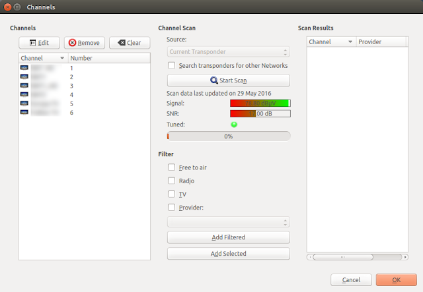Screen dimensions: 423x292
Task: Click the Edit list icon
Action: (x=32, y=43)
